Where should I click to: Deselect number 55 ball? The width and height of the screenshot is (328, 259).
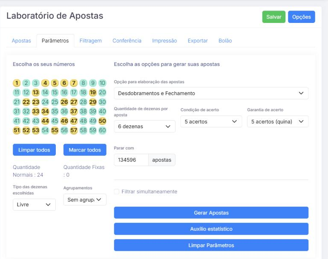click(55, 130)
